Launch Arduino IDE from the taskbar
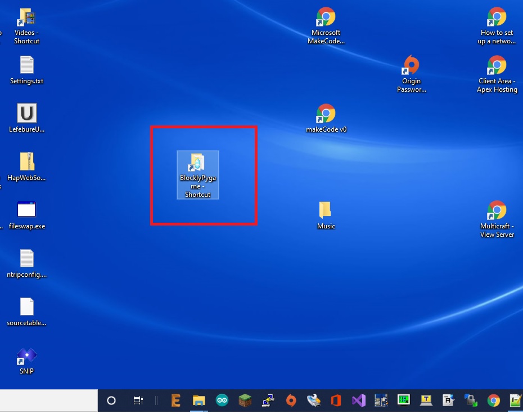This screenshot has width=523, height=414. (x=222, y=400)
